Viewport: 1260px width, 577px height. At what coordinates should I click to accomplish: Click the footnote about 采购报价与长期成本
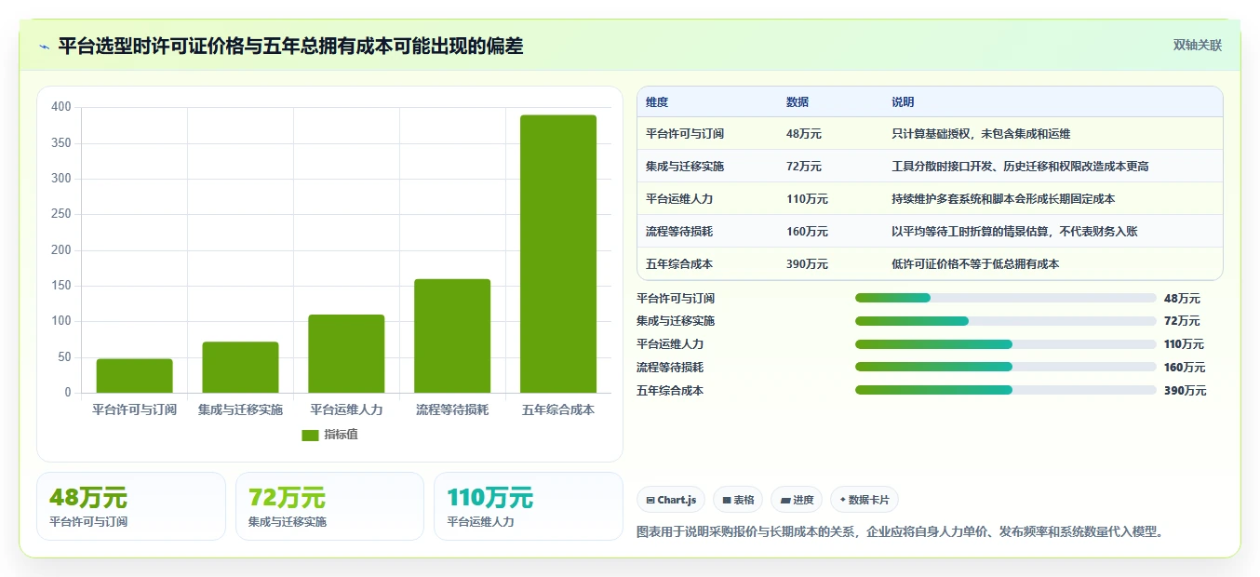pyautogui.click(x=901, y=532)
